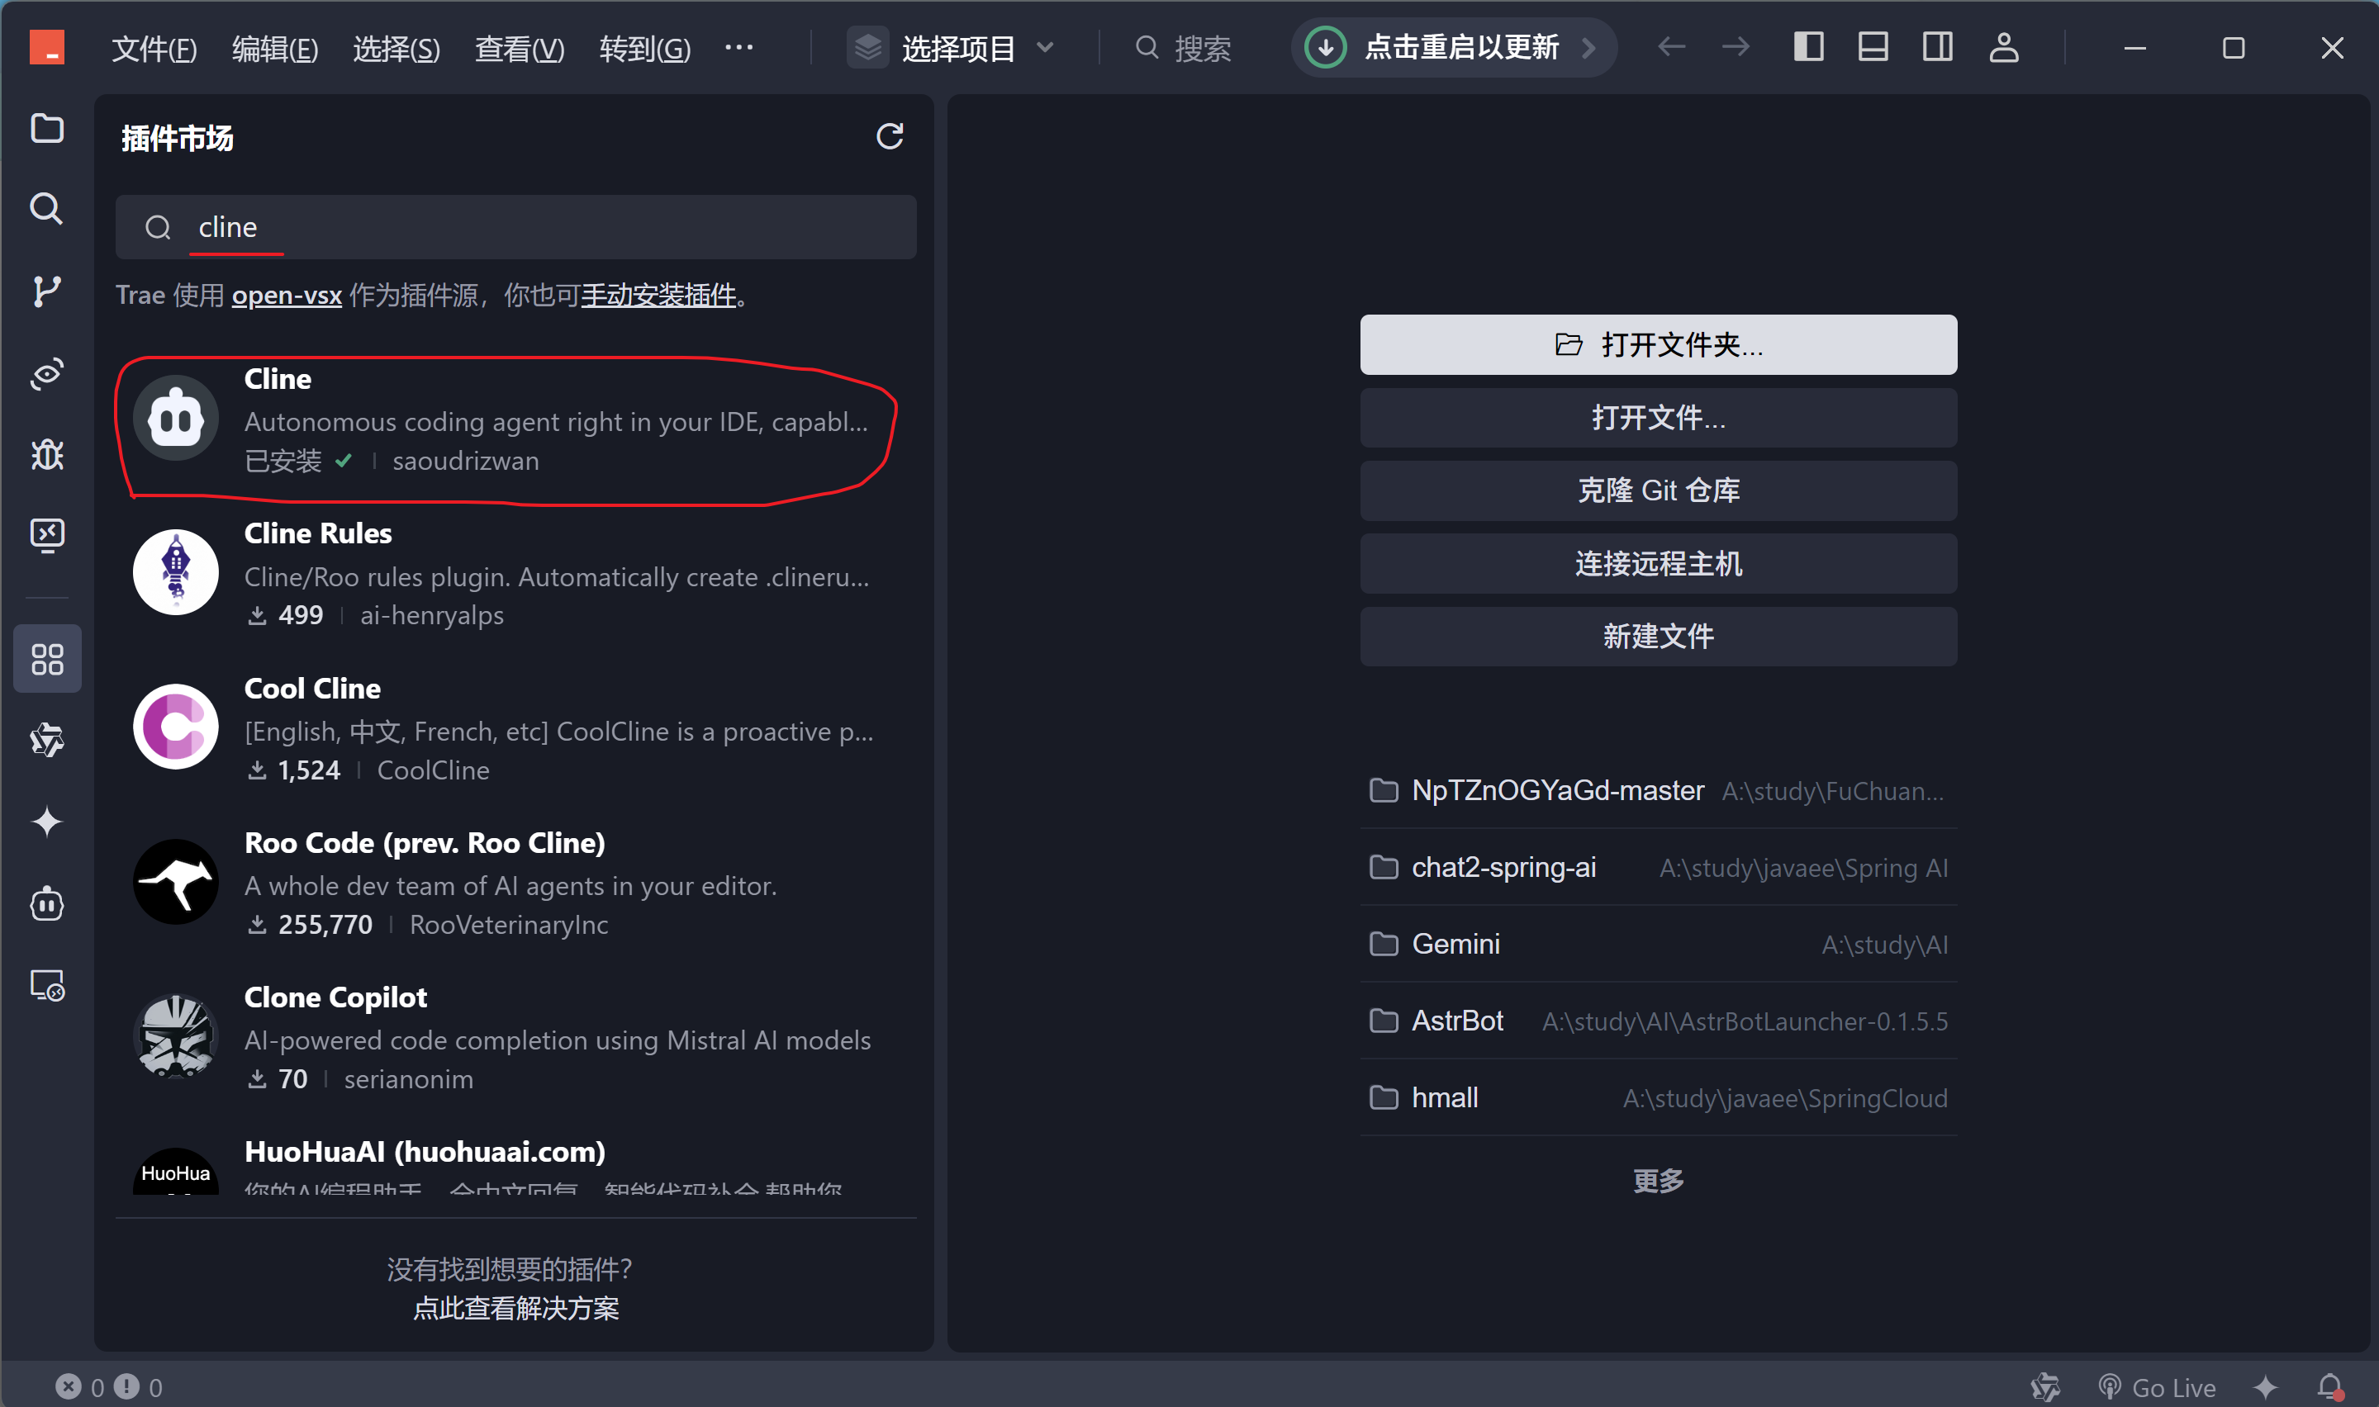
Task: Follow the open-vsx link
Action: click(287, 295)
